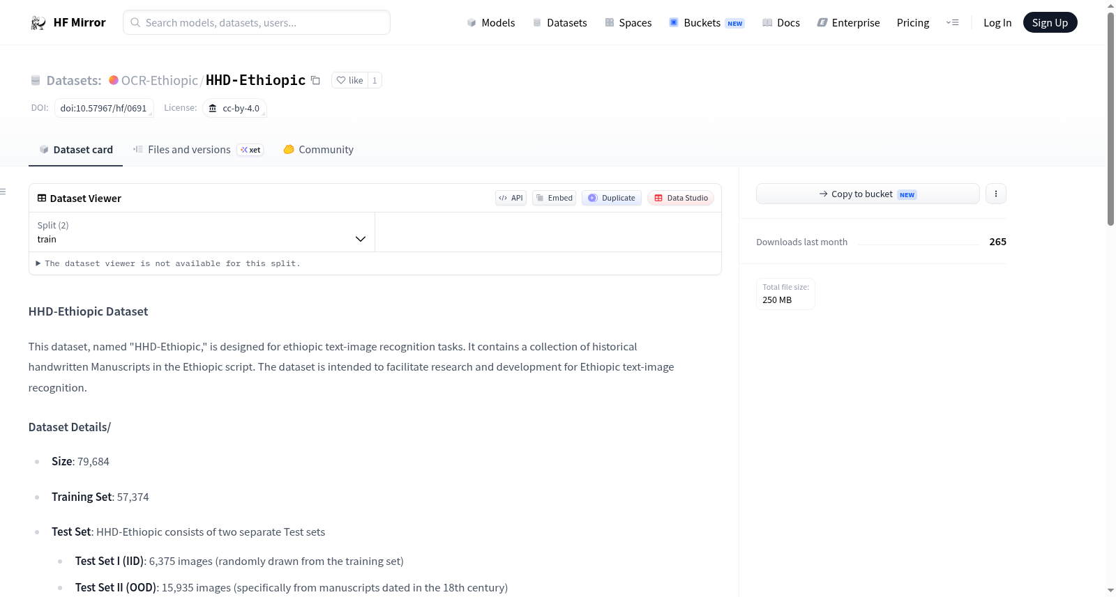This screenshot has height=597, width=1116.
Task: Click the Dataset Details heading
Action: (x=70, y=427)
